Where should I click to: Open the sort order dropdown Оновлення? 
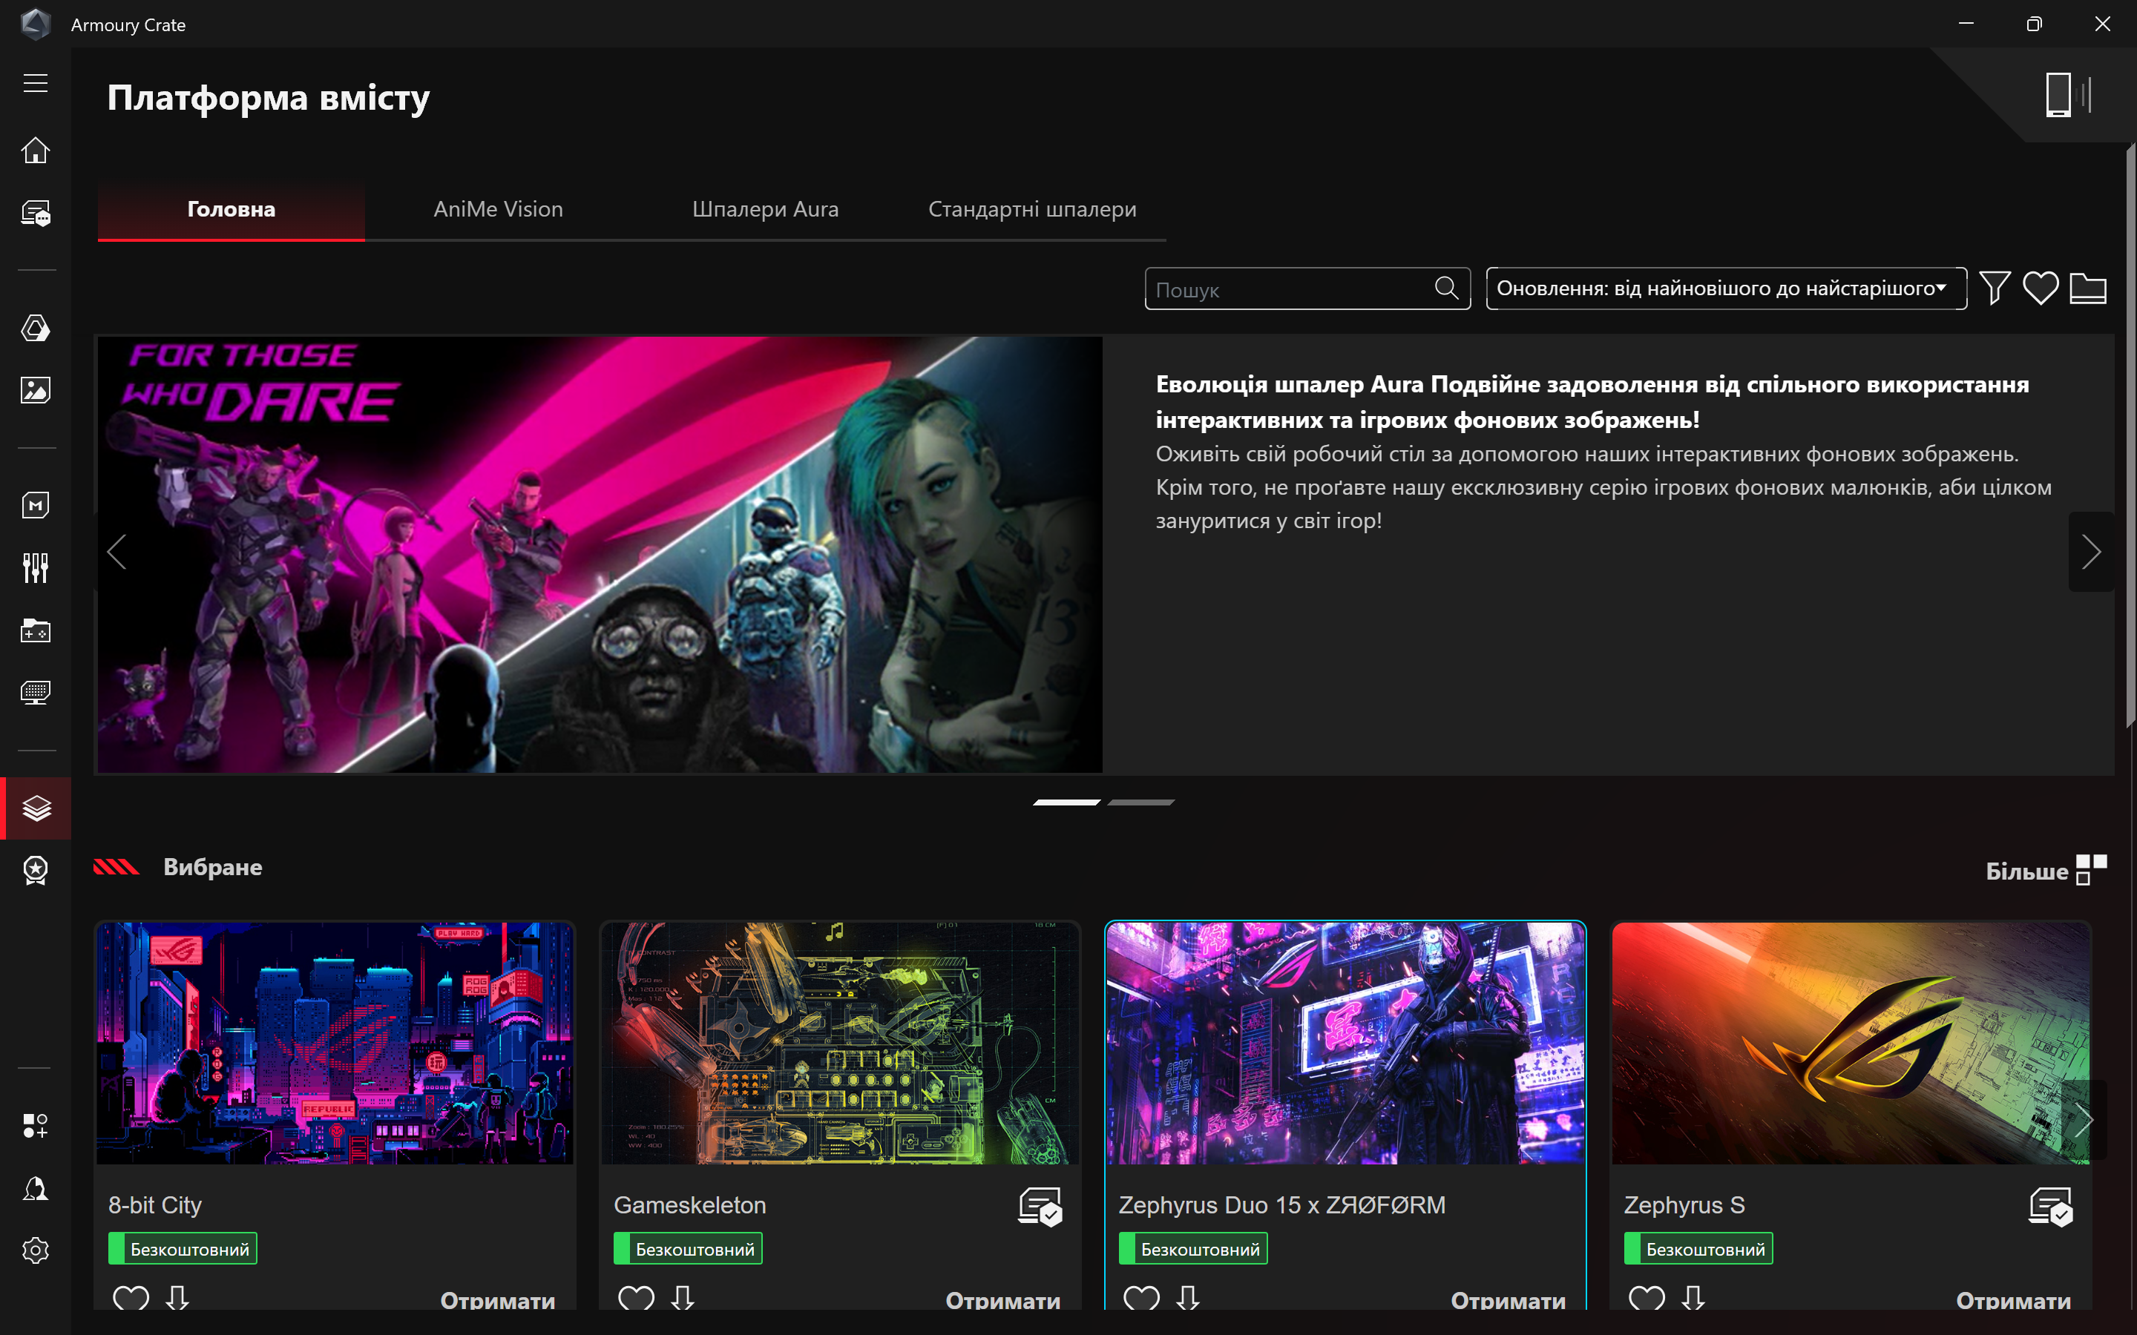tap(1727, 289)
